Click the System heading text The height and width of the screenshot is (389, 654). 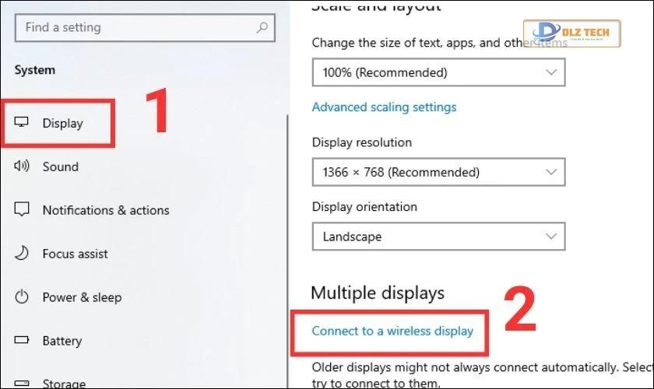[x=34, y=69]
